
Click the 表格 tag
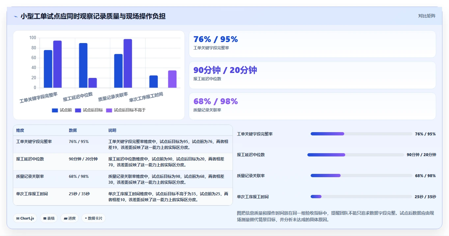pos(49,218)
